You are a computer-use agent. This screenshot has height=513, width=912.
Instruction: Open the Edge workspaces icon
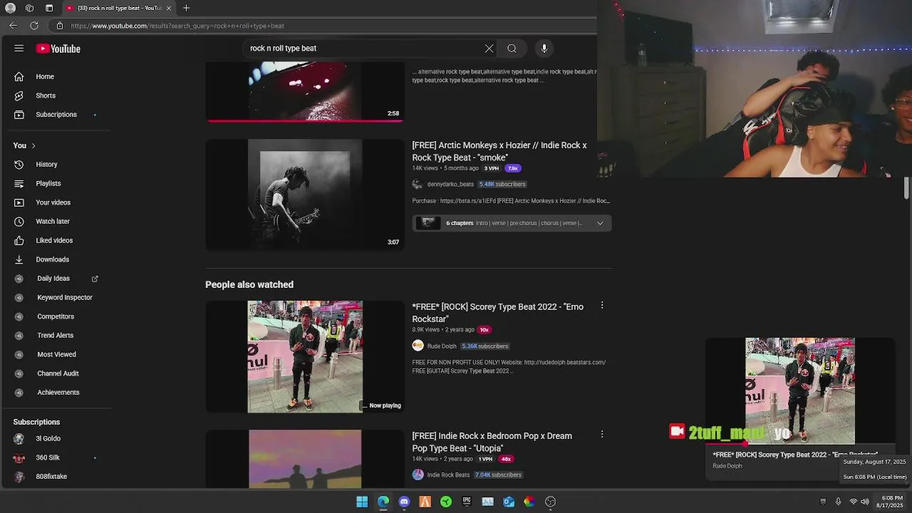29,8
